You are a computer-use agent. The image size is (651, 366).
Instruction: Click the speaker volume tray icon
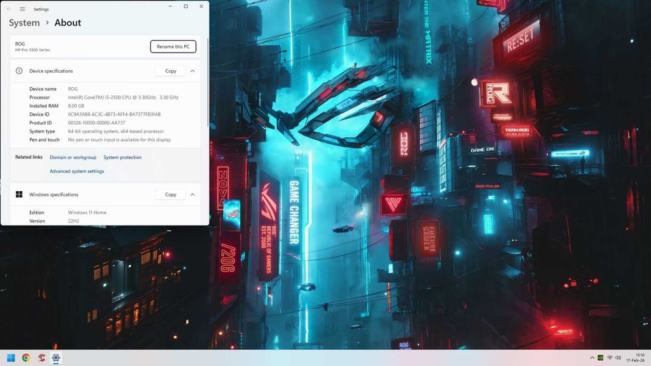tap(618, 358)
